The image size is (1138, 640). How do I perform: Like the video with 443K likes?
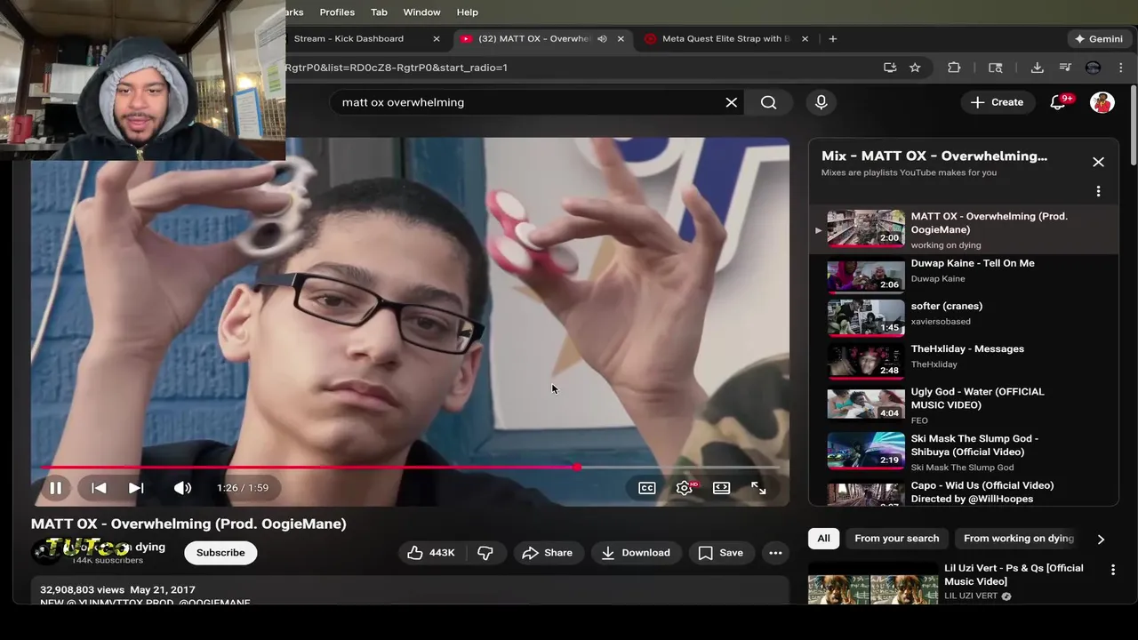coord(431,553)
